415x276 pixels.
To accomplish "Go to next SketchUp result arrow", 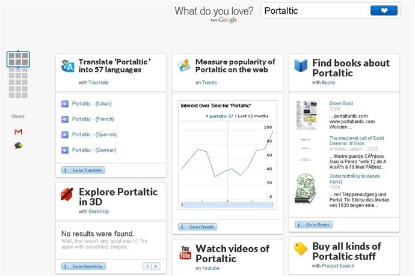I will click(x=156, y=266).
